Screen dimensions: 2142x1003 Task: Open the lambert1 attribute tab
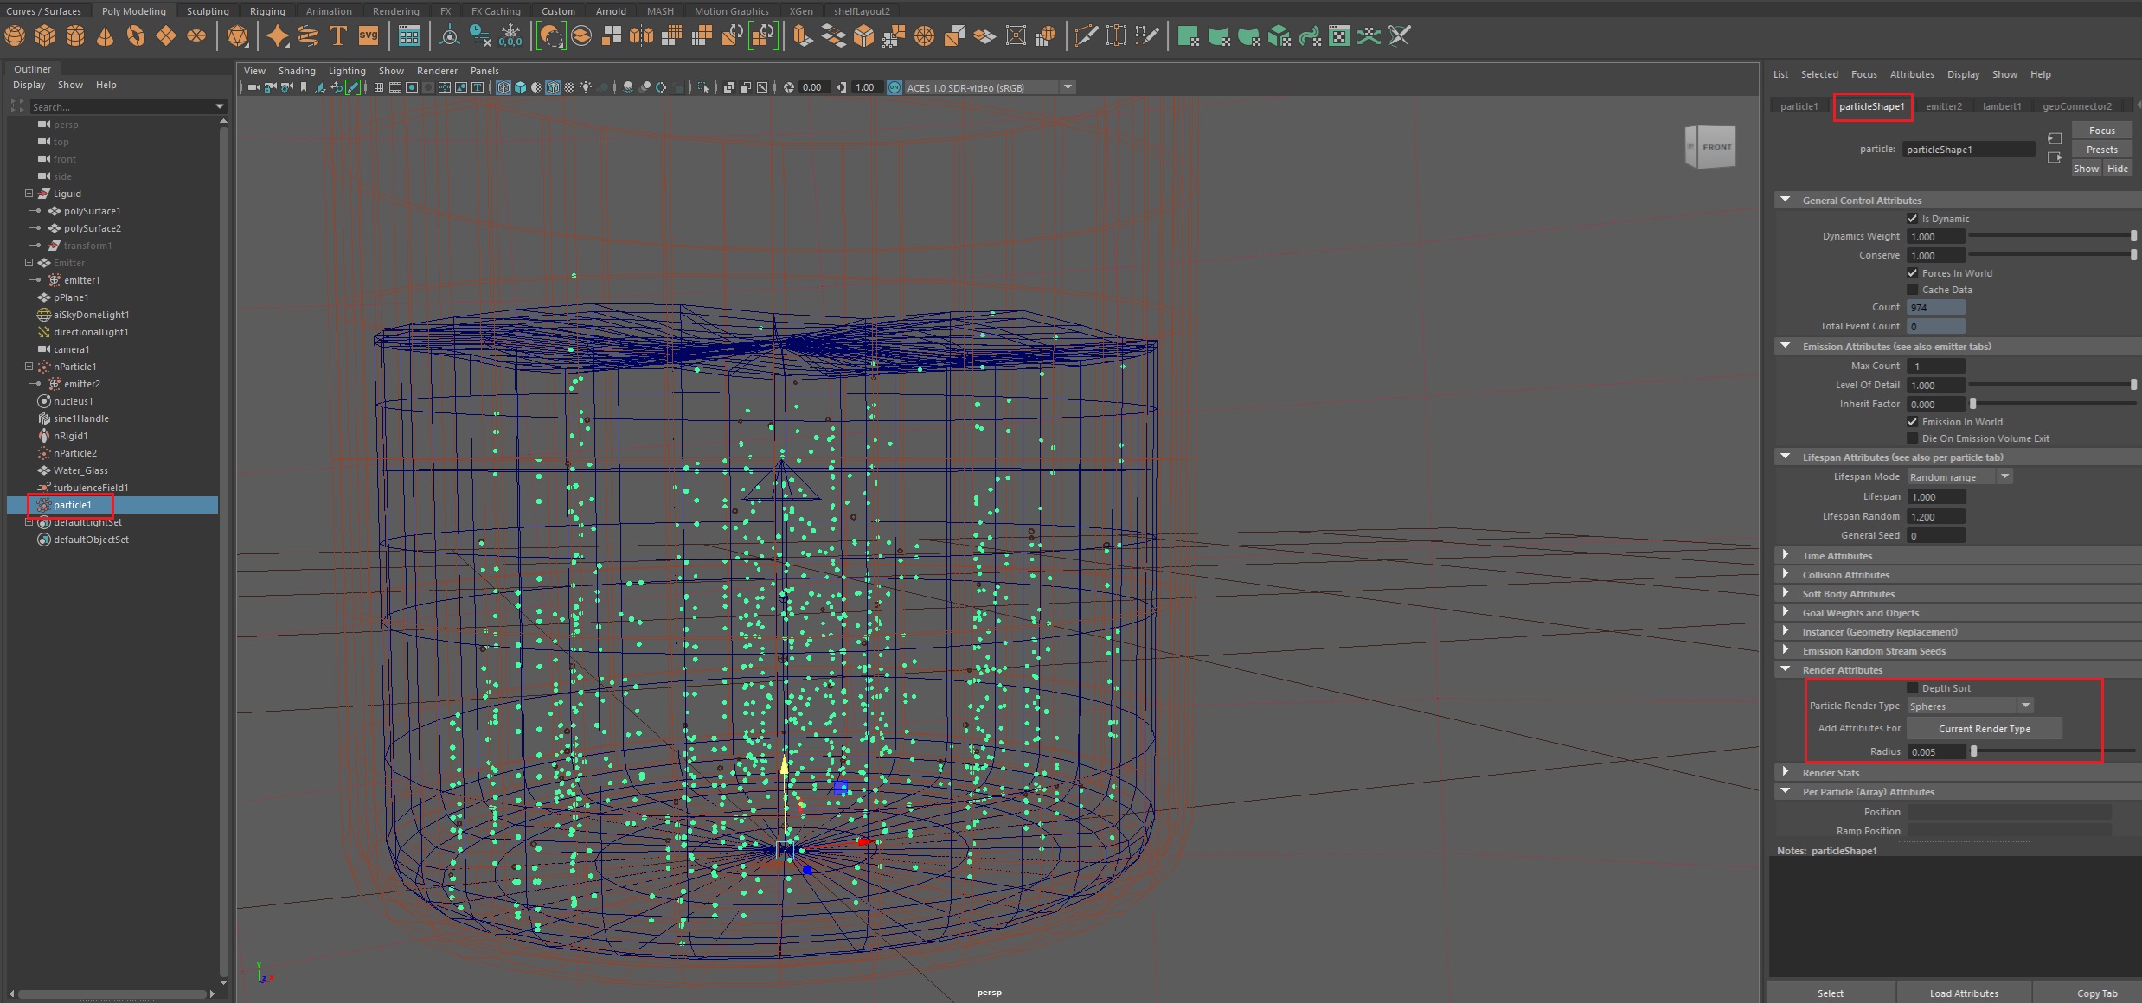pyautogui.click(x=2002, y=106)
